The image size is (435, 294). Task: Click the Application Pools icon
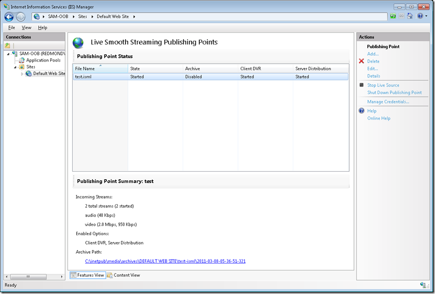tap(22, 60)
